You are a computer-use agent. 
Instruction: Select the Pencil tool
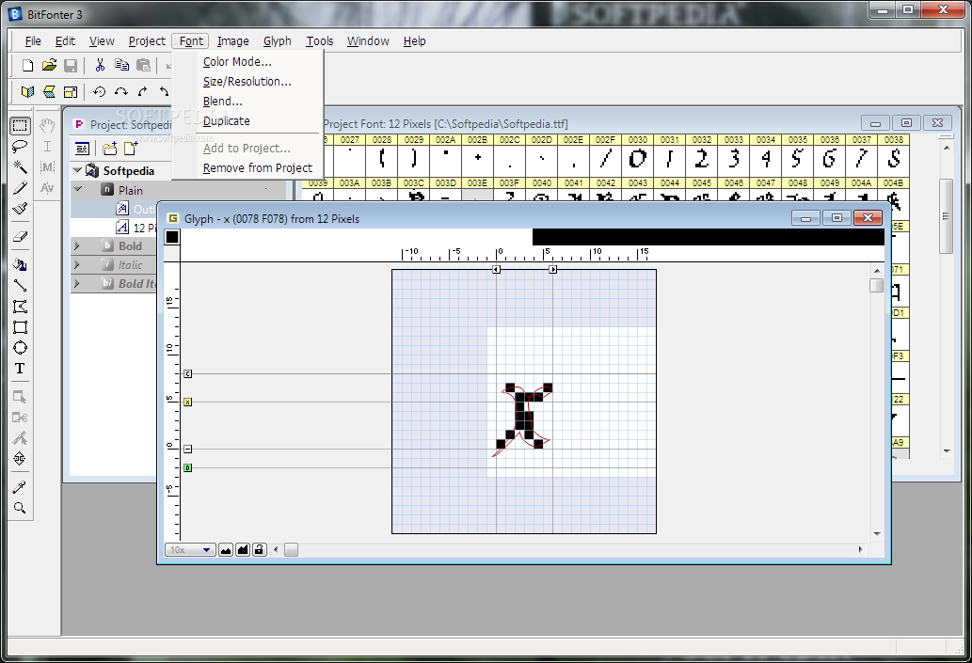[x=20, y=188]
